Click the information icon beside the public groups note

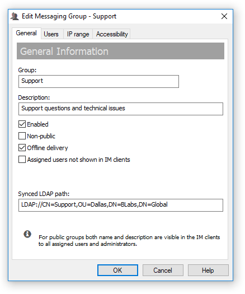click(27, 234)
